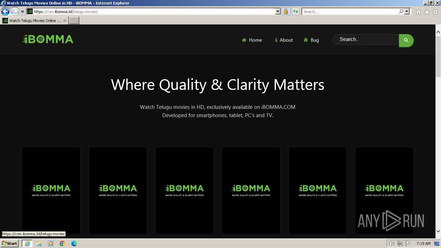This screenshot has width=441, height=248.
Task: Open a new blank tab
Action: click(x=74, y=21)
